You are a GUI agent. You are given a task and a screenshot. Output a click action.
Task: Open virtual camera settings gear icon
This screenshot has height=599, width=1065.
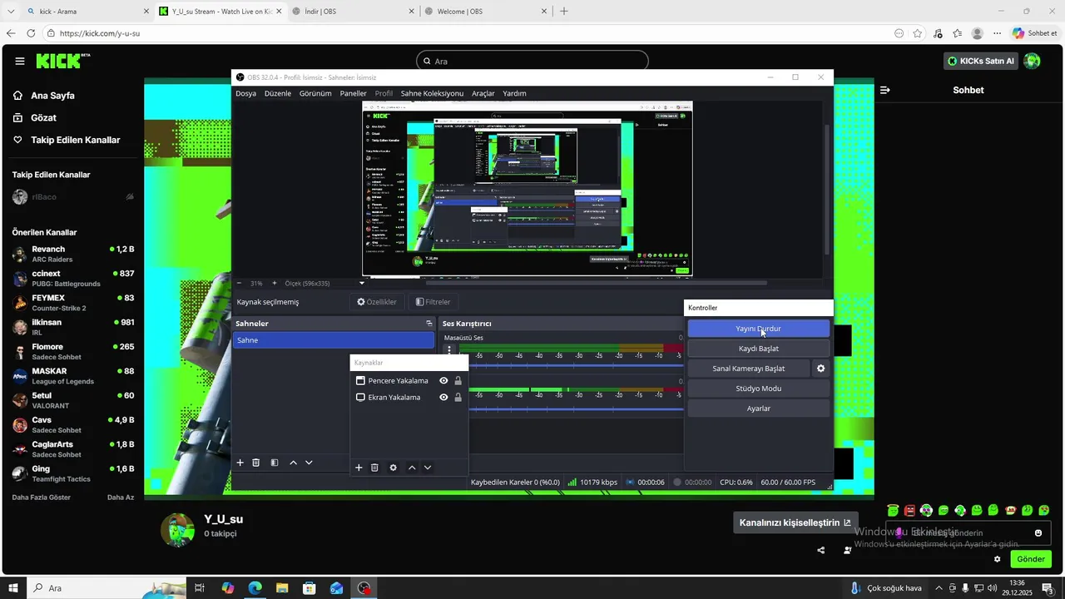821,369
